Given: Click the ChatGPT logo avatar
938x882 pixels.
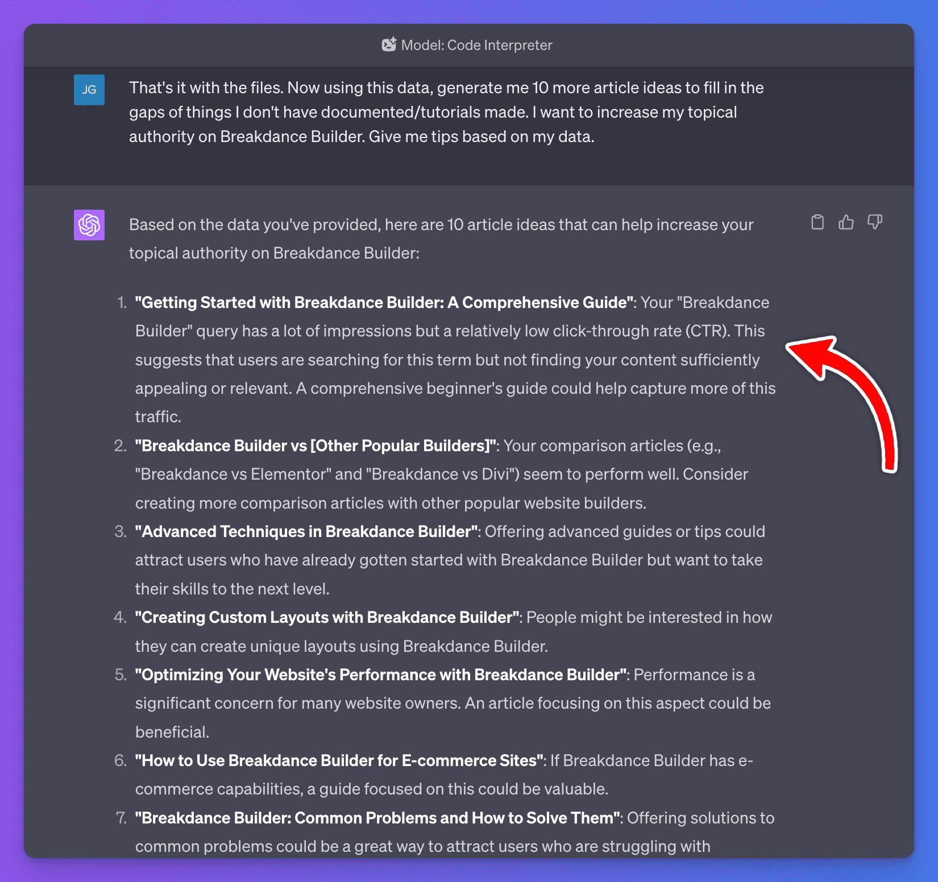Looking at the screenshot, I should [89, 225].
